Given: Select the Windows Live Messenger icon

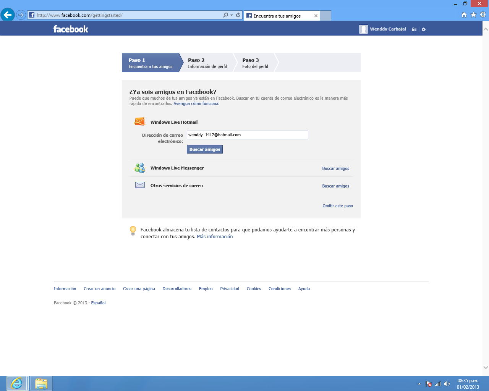Looking at the screenshot, I should [139, 168].
